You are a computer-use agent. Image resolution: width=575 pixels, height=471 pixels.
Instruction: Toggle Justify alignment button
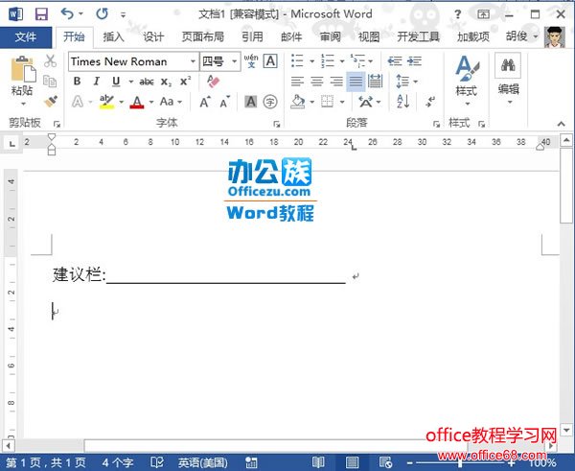[x=356, y=82]
